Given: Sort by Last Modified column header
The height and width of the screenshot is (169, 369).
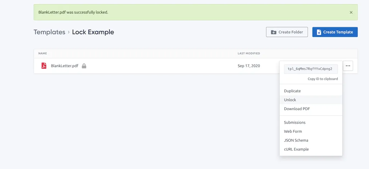Looking at the screenshot, I should [x=249, y=53].
